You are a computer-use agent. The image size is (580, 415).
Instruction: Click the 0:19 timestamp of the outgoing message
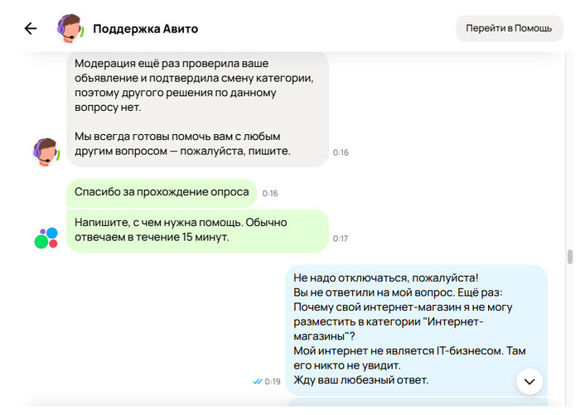point(273,381)
